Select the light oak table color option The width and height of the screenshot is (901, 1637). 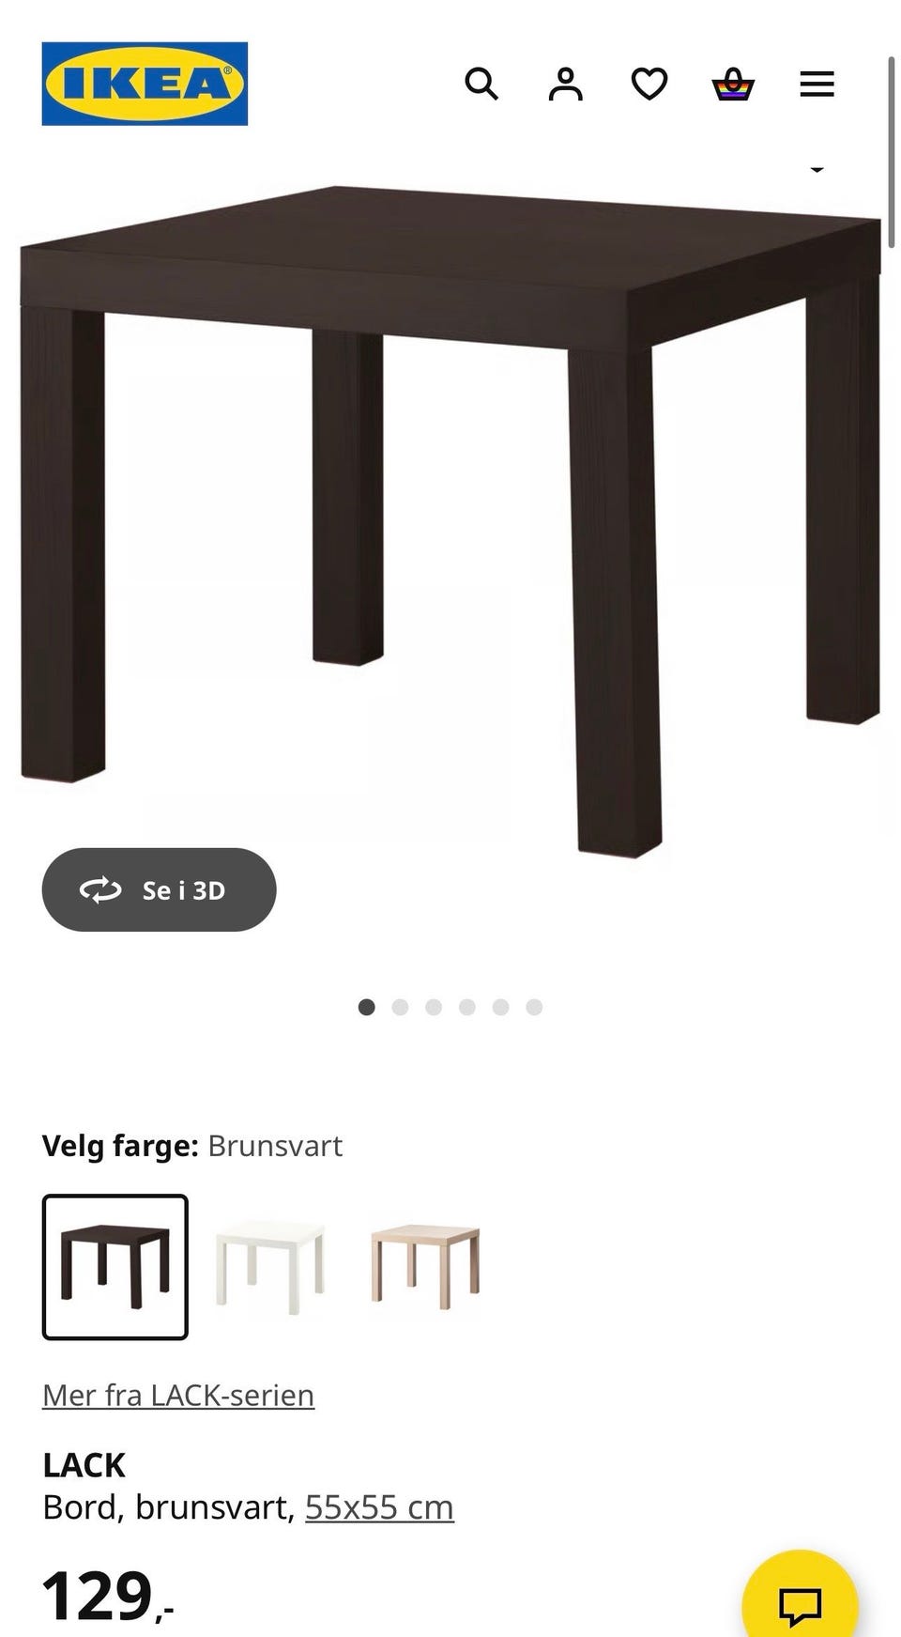point(425,1266)
